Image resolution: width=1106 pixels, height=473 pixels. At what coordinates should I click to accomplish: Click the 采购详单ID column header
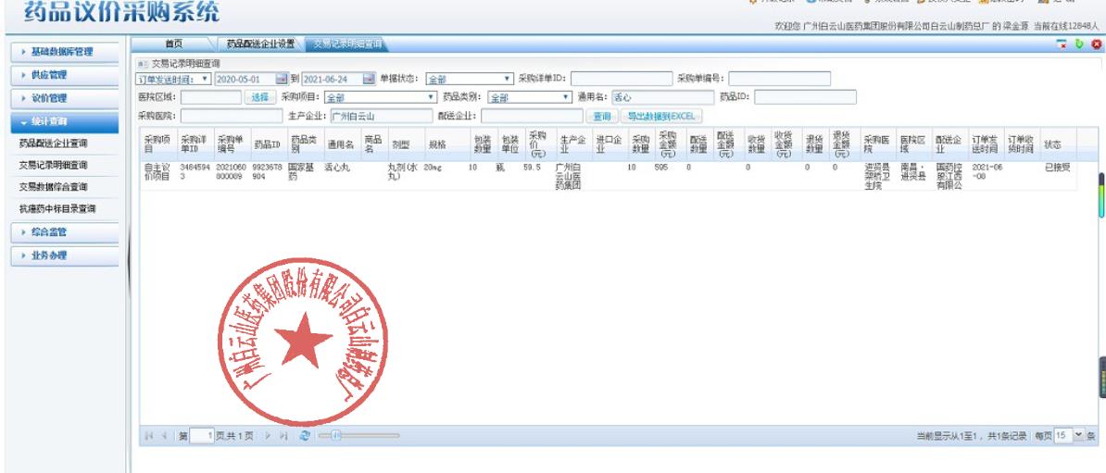tap(195, 143)
